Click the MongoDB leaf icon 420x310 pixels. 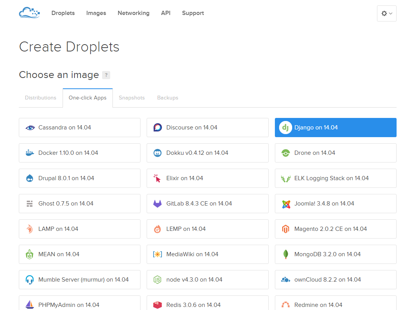(286, 254)
